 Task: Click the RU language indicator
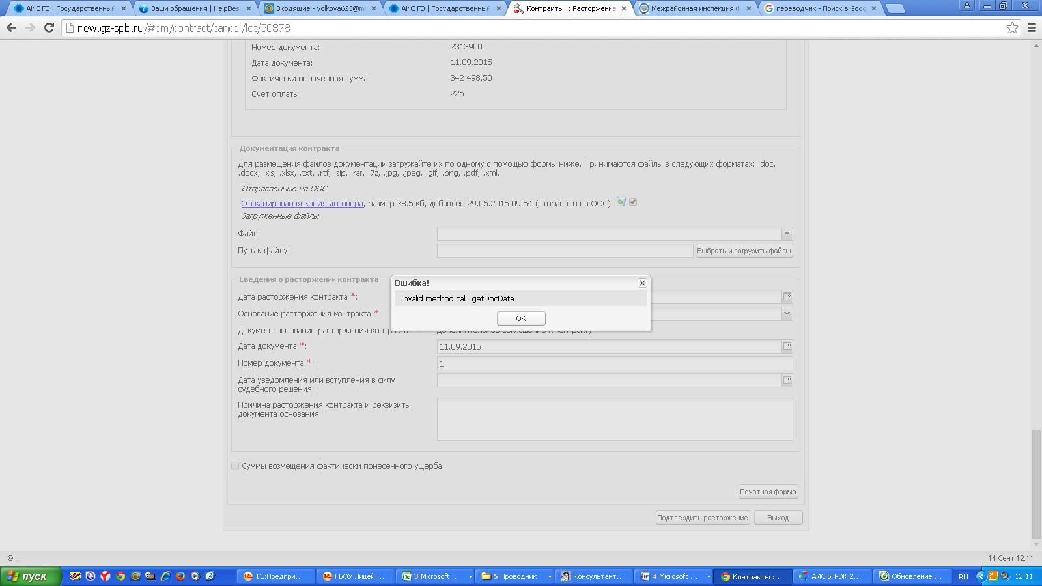pos(963,576)
